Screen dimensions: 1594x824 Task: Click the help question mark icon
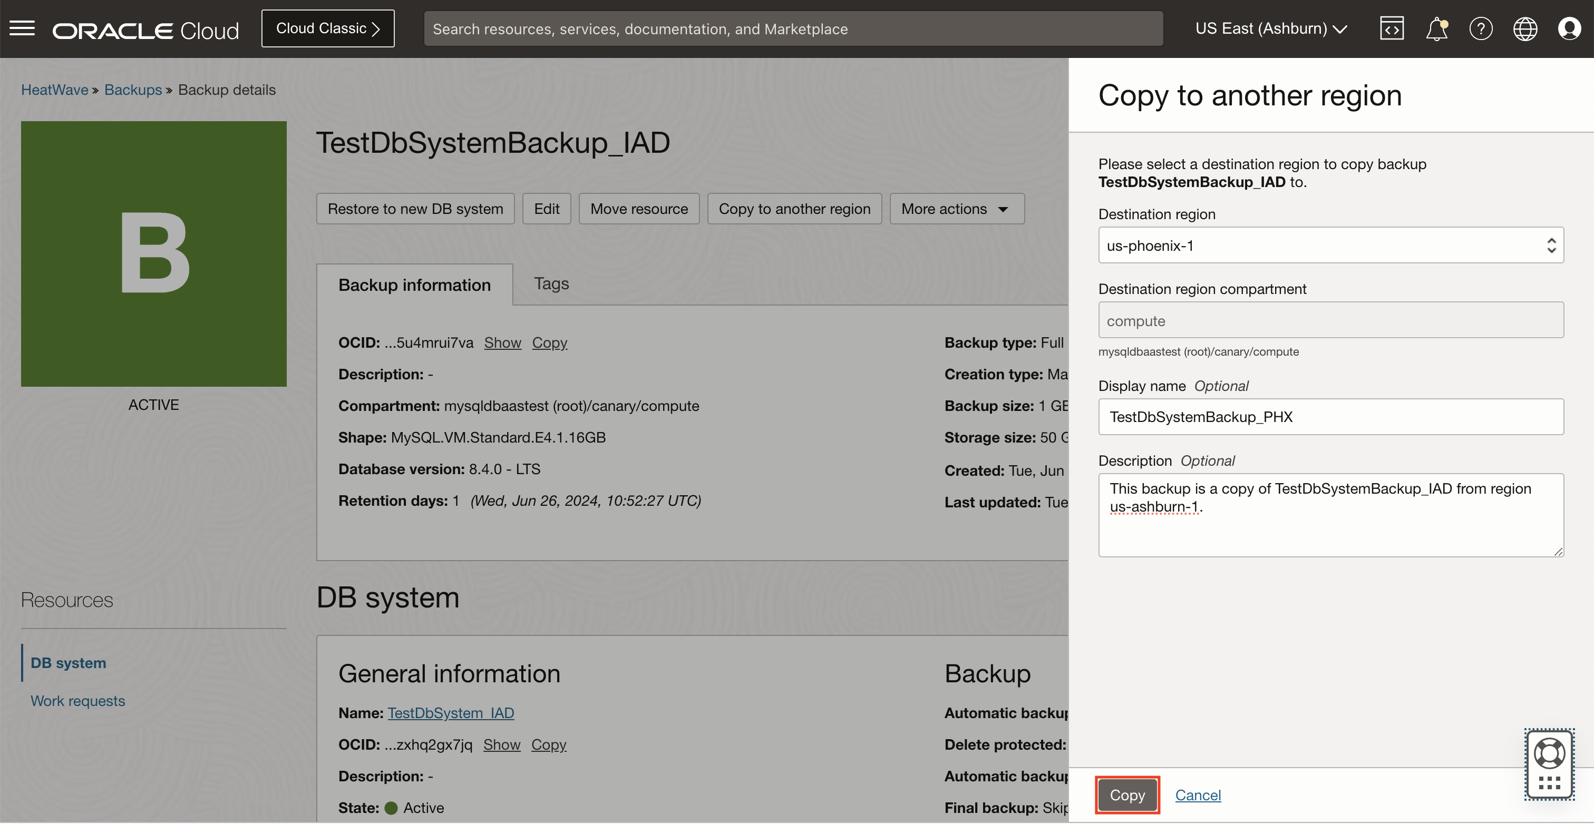(x=1480, y=28)
